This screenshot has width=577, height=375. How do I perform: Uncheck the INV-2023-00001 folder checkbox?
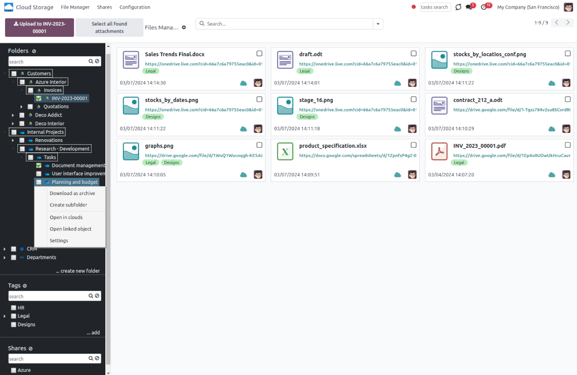pyautogui.click(x=39, y=98)
